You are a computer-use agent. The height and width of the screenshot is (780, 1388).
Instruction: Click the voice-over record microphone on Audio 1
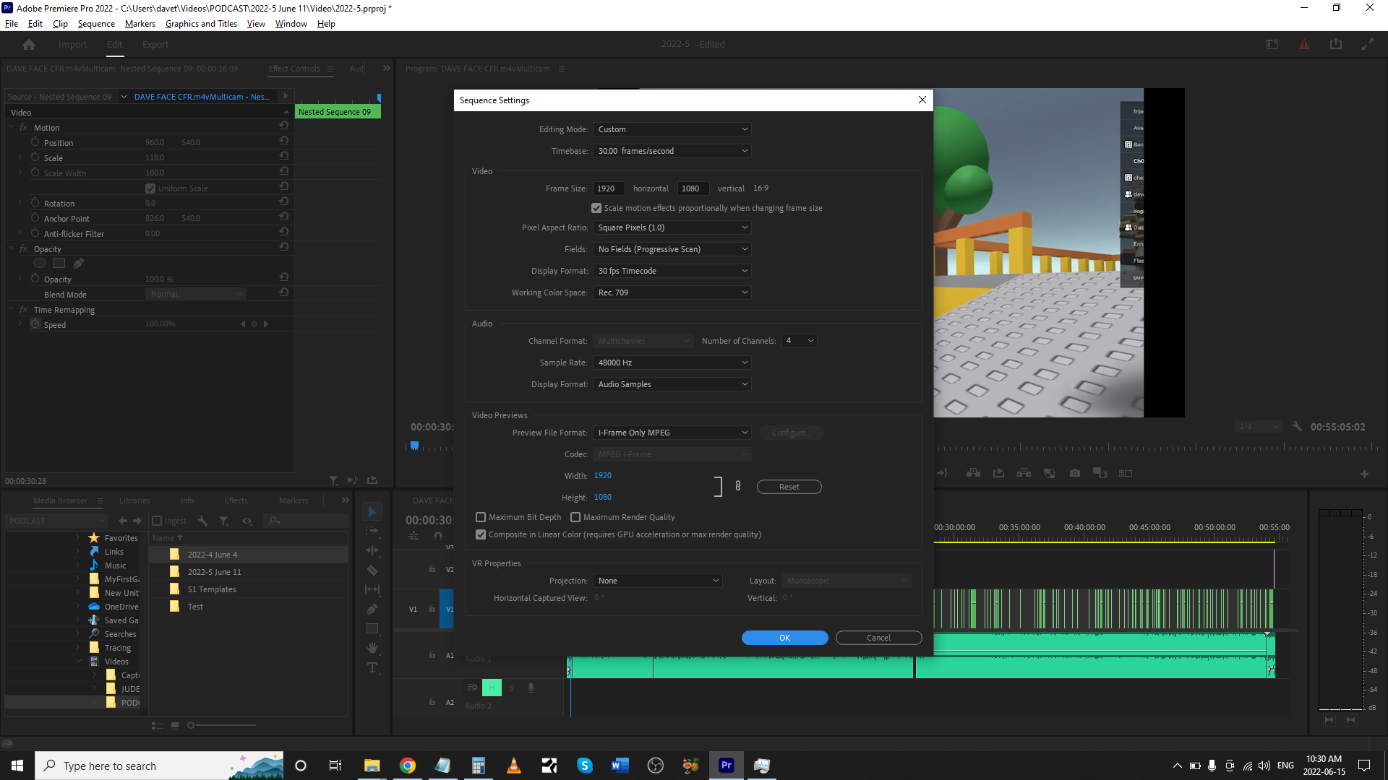tap(531, 687)
